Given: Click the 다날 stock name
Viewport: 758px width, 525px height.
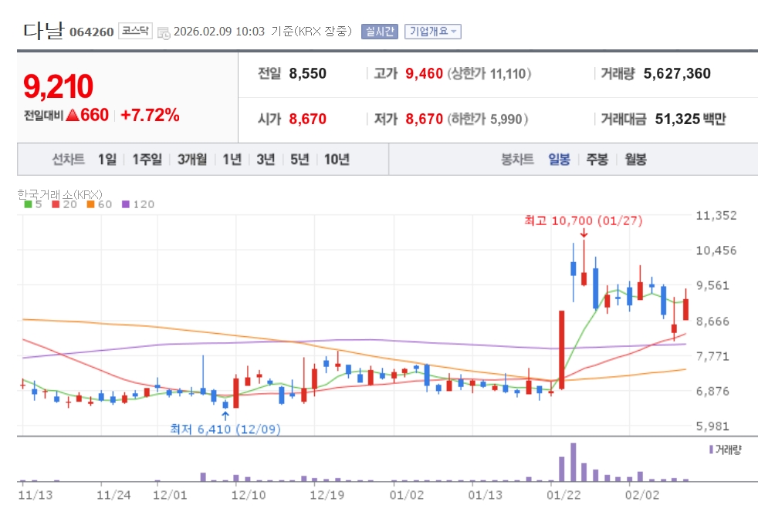Looking at the screenshot, I should 43,30.
